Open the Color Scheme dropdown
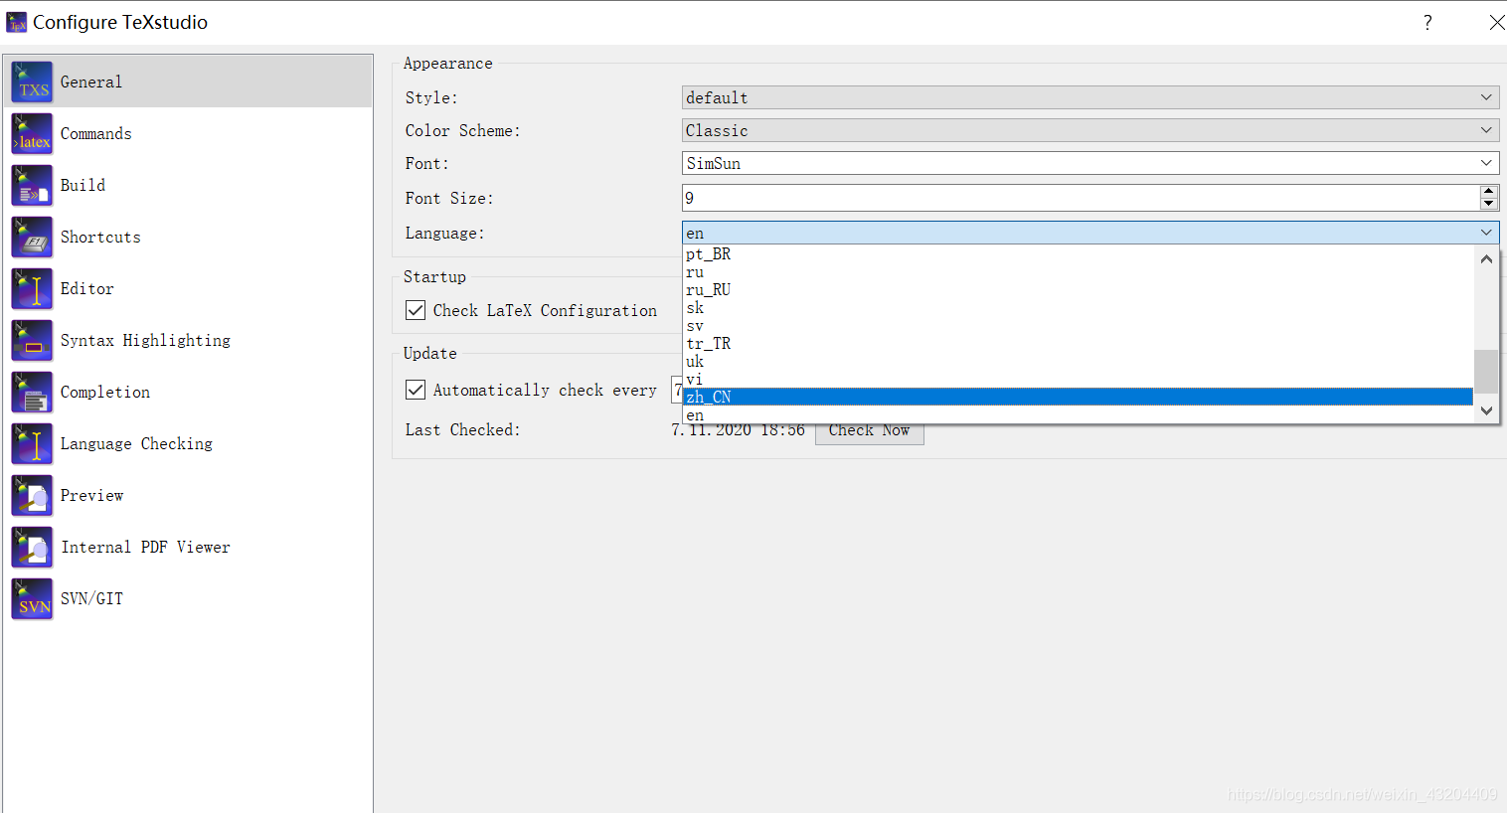Viewport: 1507px width, 813px height. point(1090,130)
